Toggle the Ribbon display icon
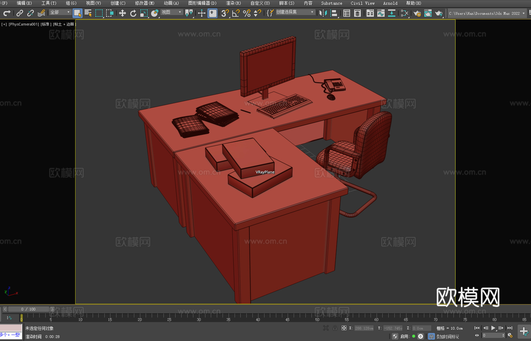 click(x=370, y=13)
